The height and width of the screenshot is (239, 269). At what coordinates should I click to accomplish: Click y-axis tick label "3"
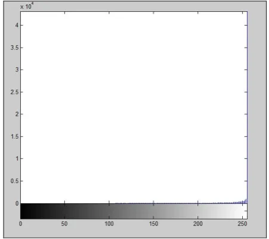[17, 70]
